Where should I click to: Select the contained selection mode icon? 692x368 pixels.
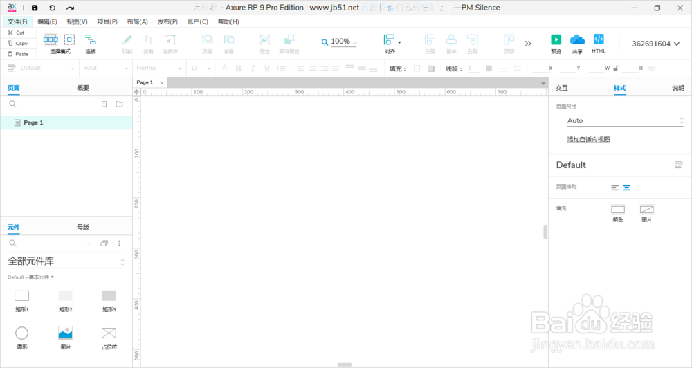tap(69, 39)
